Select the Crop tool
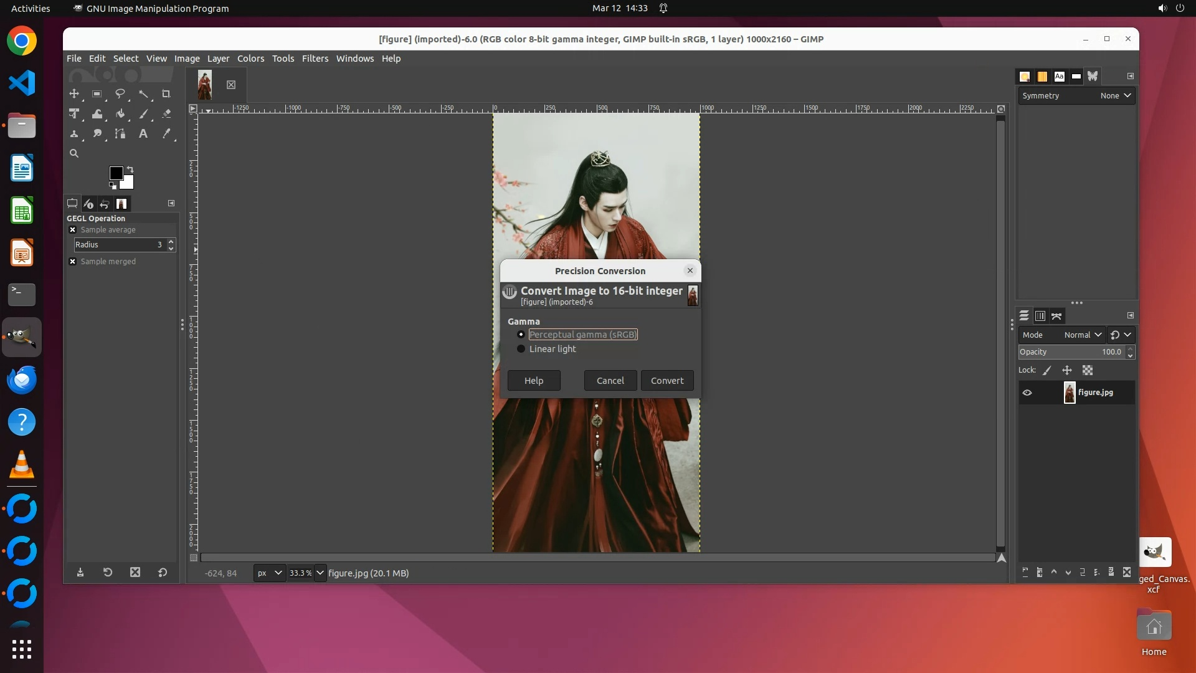Screen dimensions: 1196x673 [166, 94]
